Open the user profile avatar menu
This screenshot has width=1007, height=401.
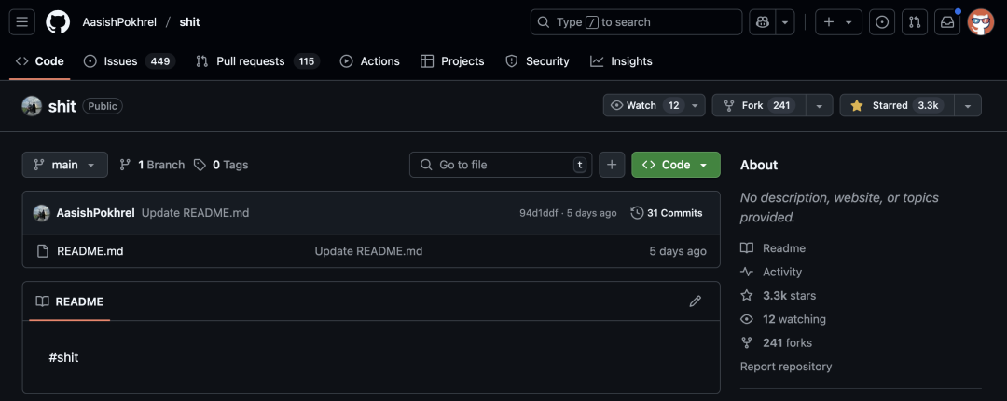coord(981,22)
